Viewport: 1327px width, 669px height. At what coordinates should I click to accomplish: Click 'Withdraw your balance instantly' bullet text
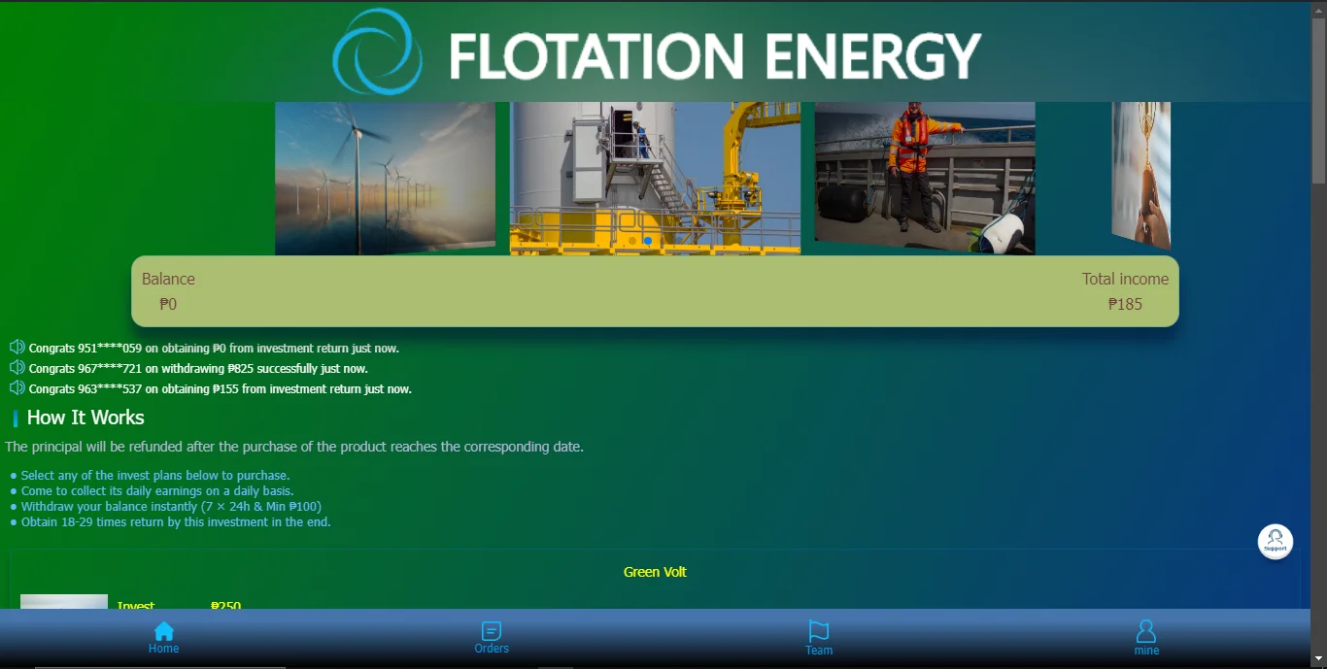[171, 506]
